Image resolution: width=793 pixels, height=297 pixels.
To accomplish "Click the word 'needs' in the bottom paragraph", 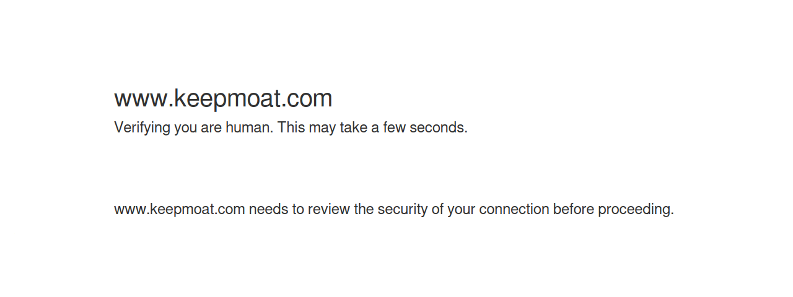I will click(x=269, y=209).
